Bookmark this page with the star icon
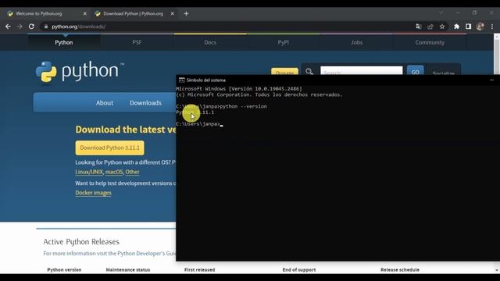The width and height of the screenshot is (500, 281). [442, 27]
